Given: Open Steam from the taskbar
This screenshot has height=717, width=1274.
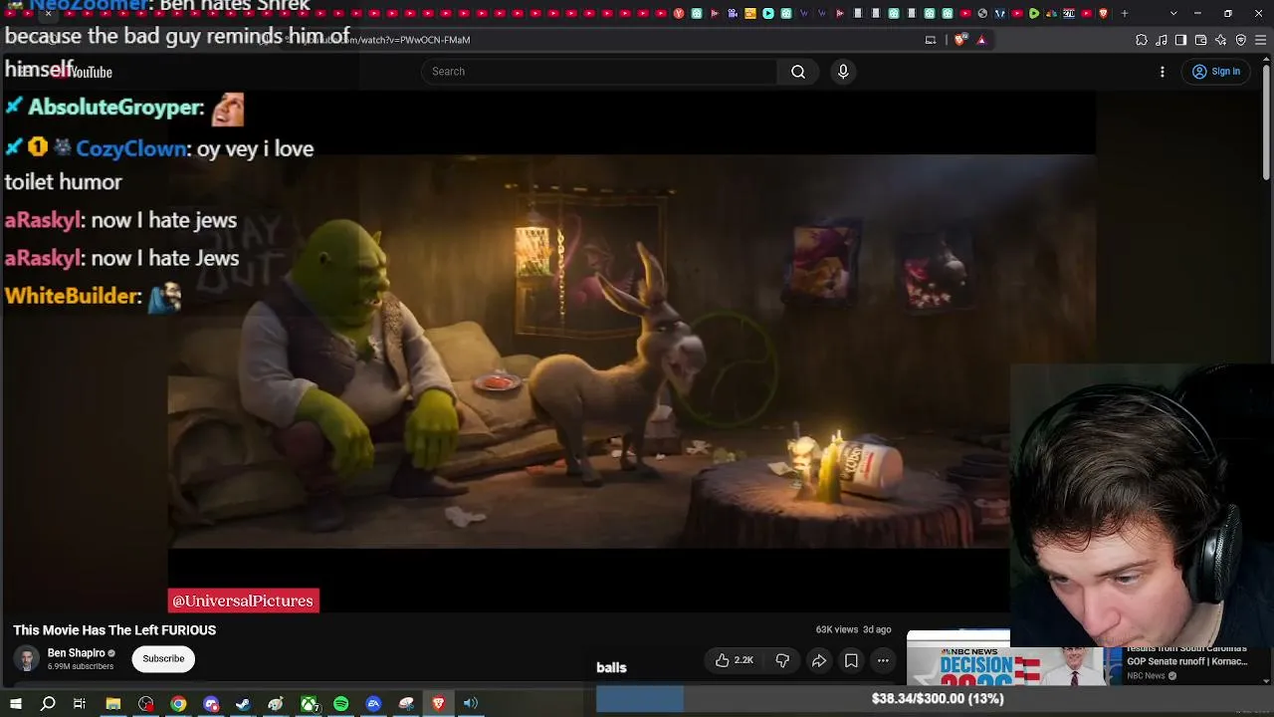Looking at the screenshot, I should tap(243, 704).
